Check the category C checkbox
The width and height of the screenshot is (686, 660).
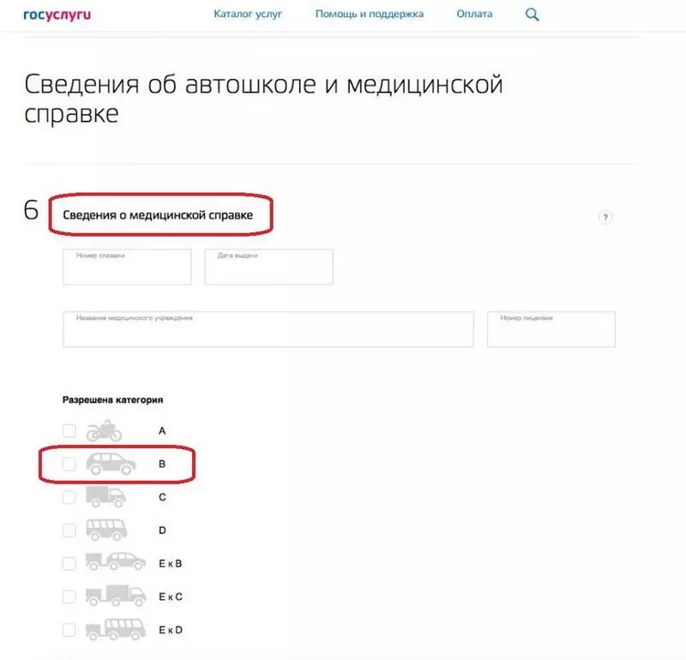pyautogui.click(x=69, y=497)
